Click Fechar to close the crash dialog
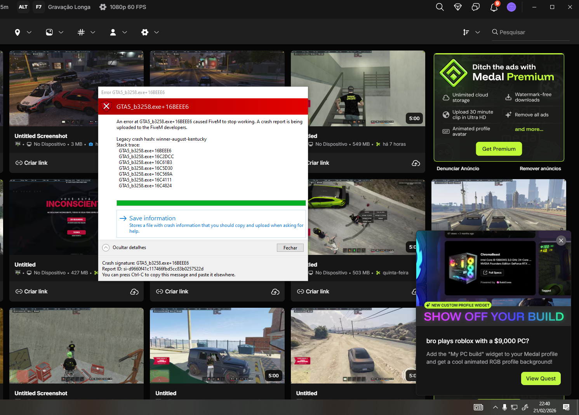 click(290, 248)
